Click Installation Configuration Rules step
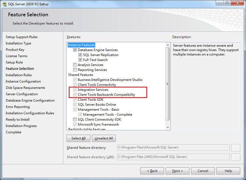The width and height of the screenshot is (246, 180). click(x=30, y=113)
